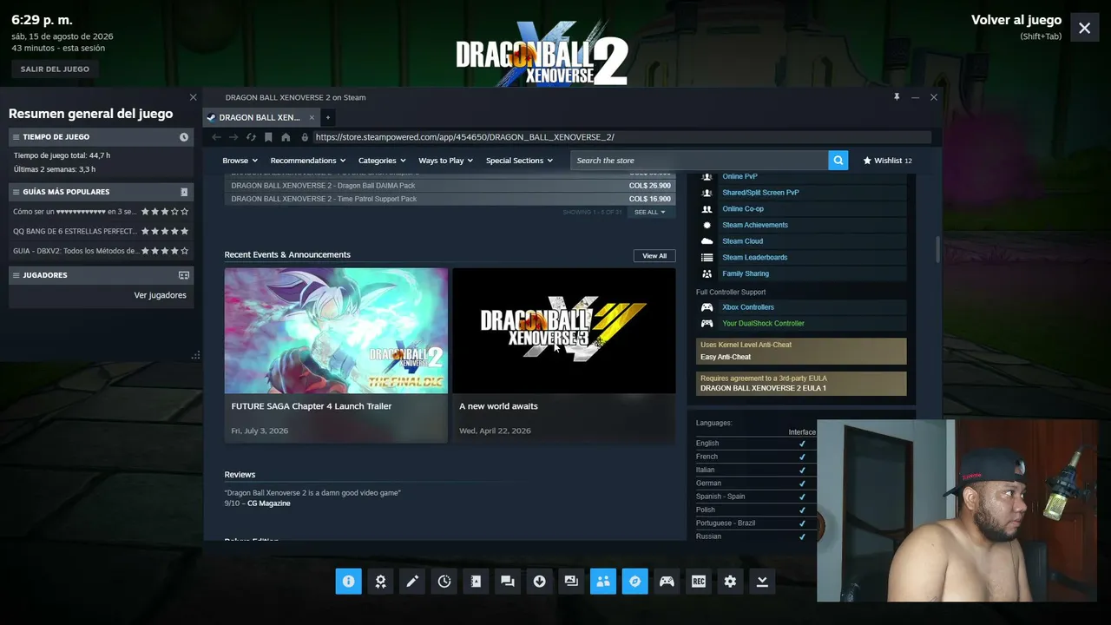Screen dimensions: 1111x625
Task: Click the Search the store input field
Action: 700,161
